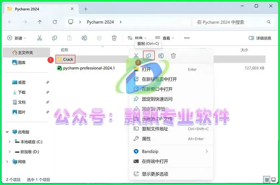Select the Crack folder

(65, 59)
